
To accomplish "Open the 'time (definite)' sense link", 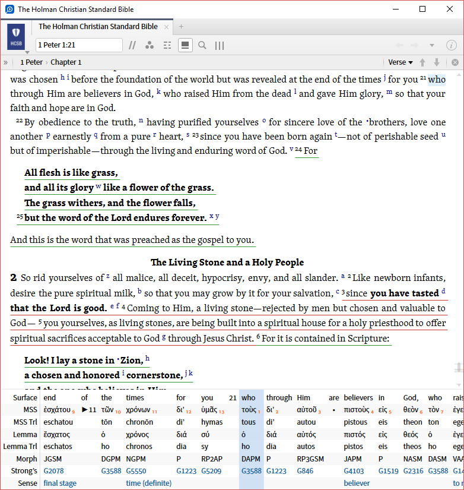I will click(148, 483).
